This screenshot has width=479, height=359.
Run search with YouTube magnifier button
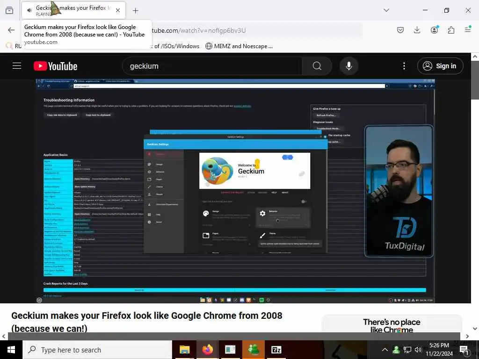point(317,66)
